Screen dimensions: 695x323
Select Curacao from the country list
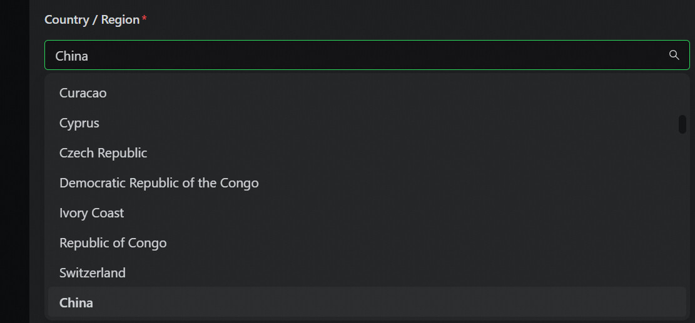[x=83, y=93]
